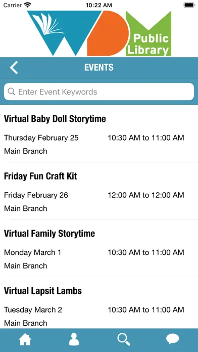This screenshot has width=198, height=352.
Task: Tap the battery indicator in status bar
Action: coord(189,5)
